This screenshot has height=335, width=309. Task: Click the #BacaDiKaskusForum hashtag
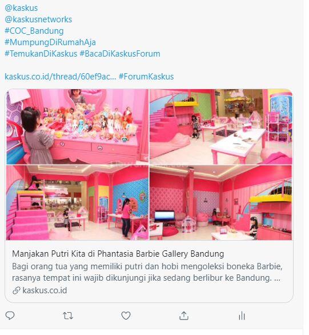pyautogui.click(x=120, y=54)
